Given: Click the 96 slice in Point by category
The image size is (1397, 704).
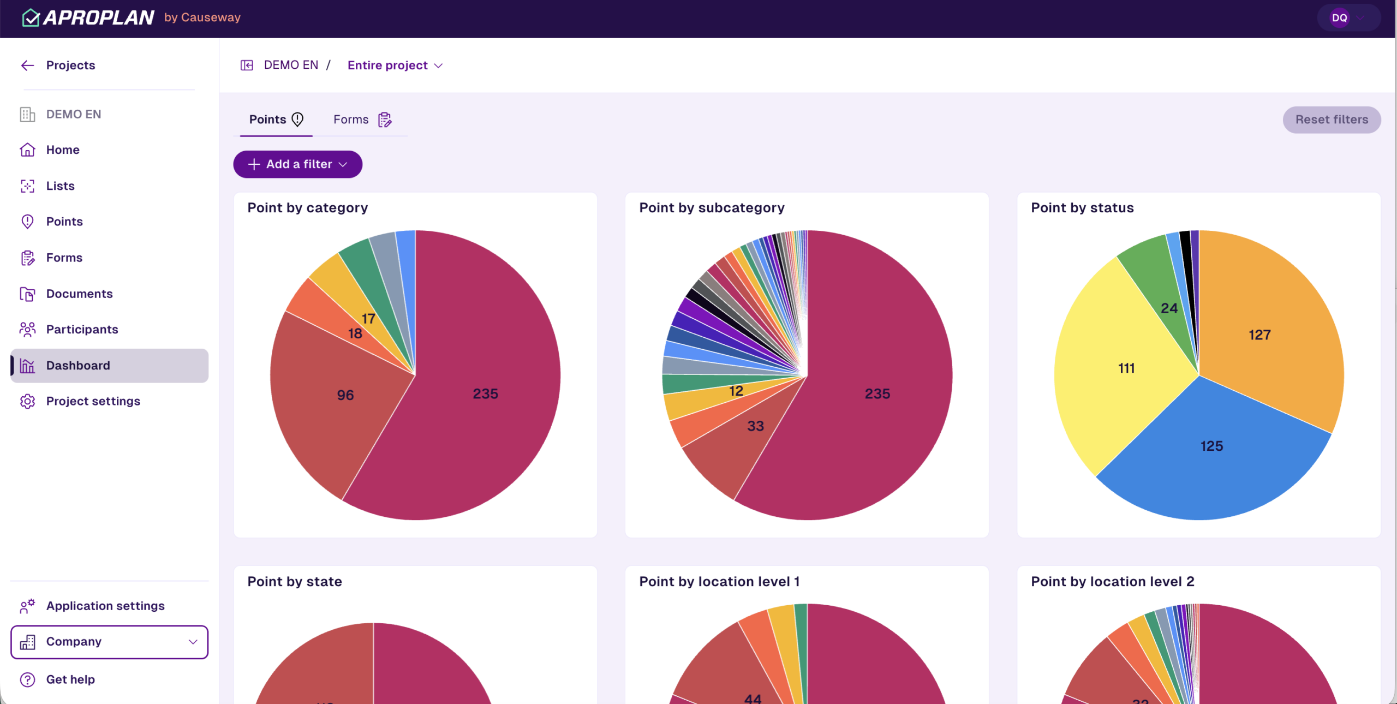Looking at the screenshot, I should [345, 395].
